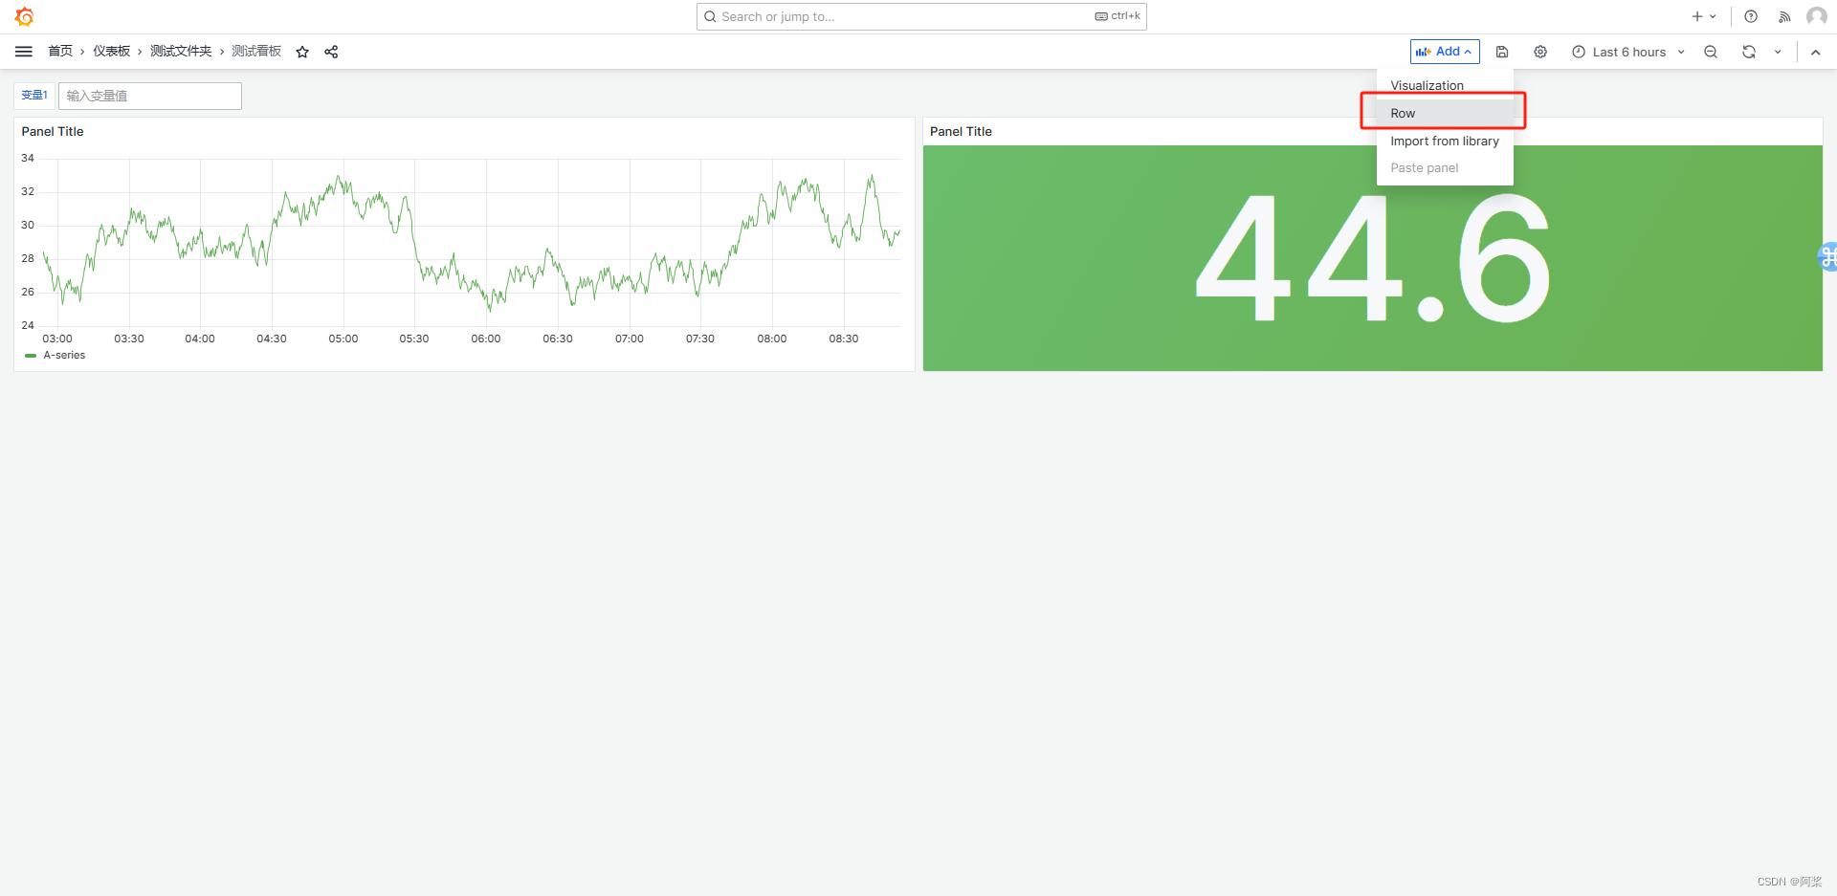
Task: Click the 变量1 variable label
Action: (x=34, y=96)
